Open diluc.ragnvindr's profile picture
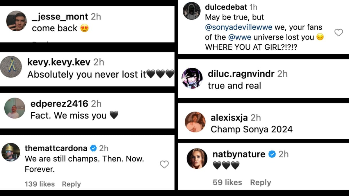This screenshot has width=349, height=196. click(192, 79)
